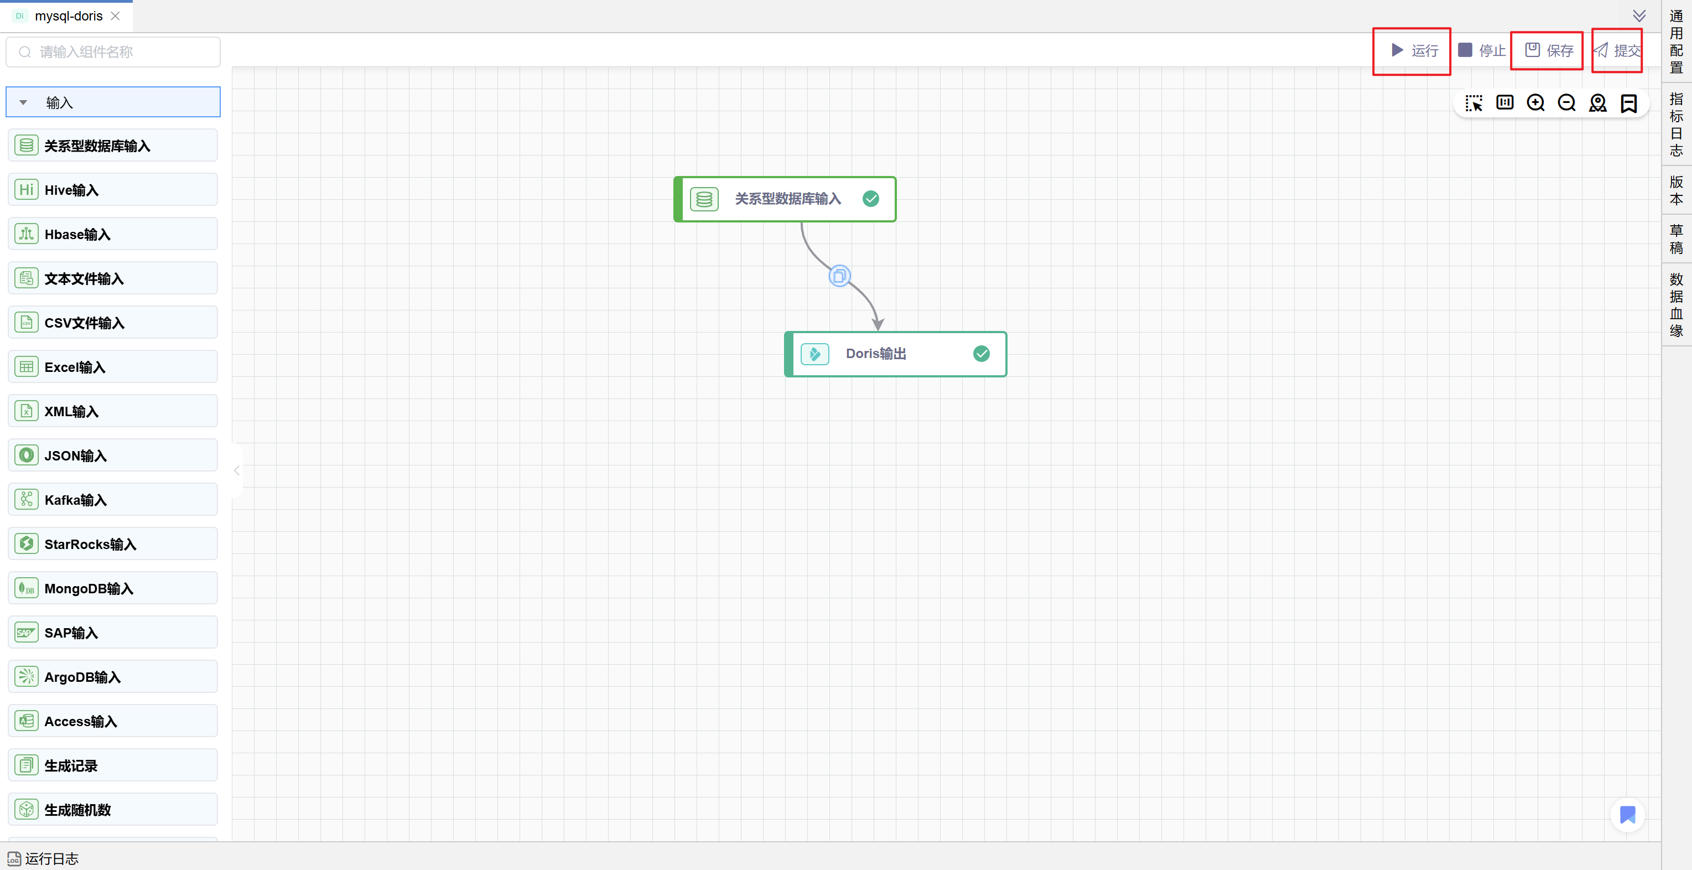Expand the top-right double chevron
The width and height of the screenshot is (1692, 870).
[x=1639, y=15]
